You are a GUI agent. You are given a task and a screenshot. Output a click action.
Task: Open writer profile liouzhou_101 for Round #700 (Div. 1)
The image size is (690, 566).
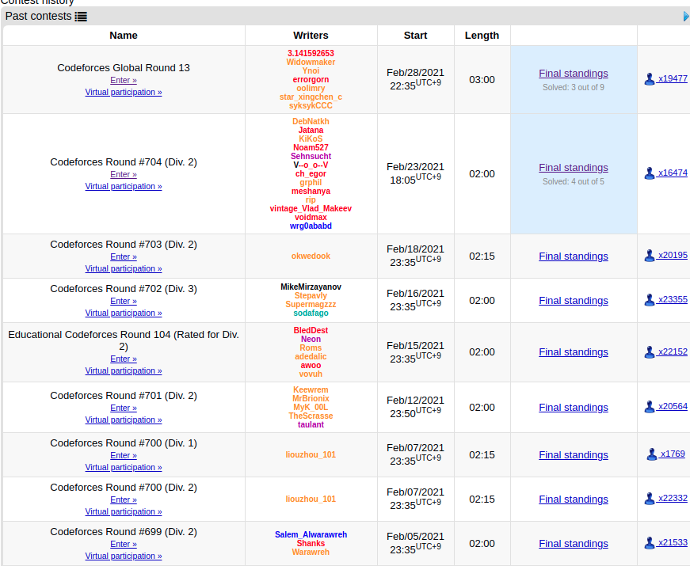click(311, 454)
